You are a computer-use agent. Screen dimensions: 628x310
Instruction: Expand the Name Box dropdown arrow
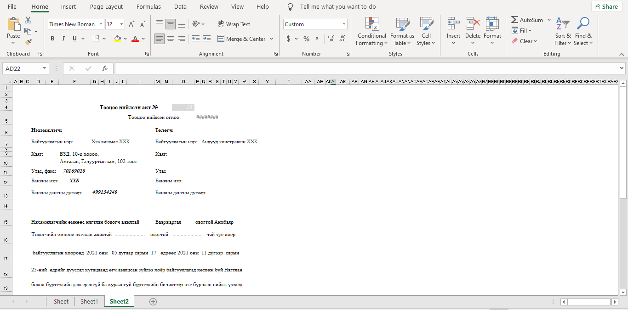[45, 68]
